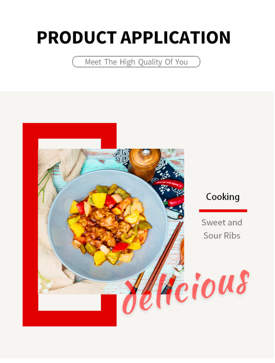Click the 'Cooking' label
This screenshot has width=275, height=363.
point(223,197)
